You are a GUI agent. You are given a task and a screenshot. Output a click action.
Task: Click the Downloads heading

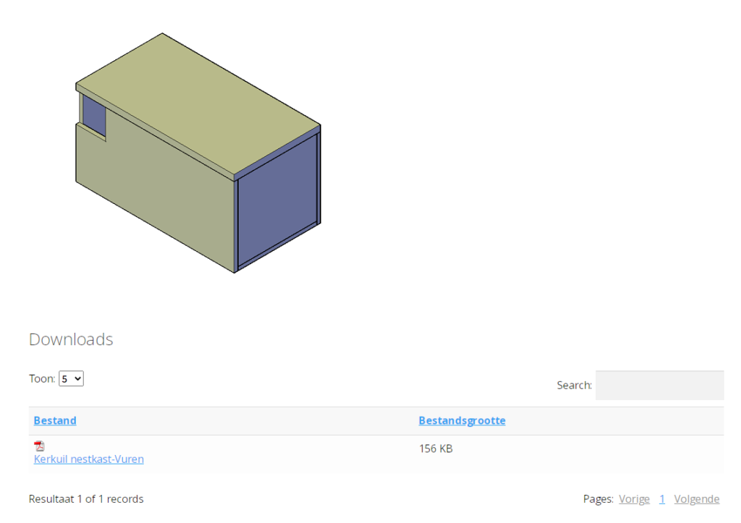pyautogui.click(x=71, y=339)
